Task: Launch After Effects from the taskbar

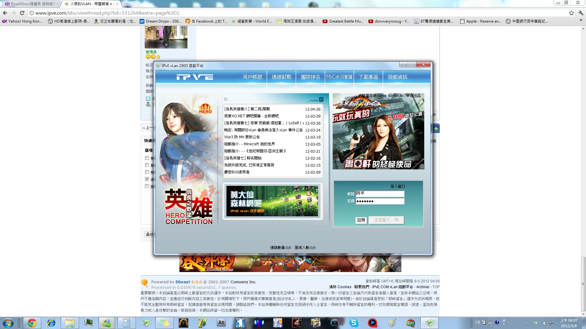Action: [x=221, y=323]
